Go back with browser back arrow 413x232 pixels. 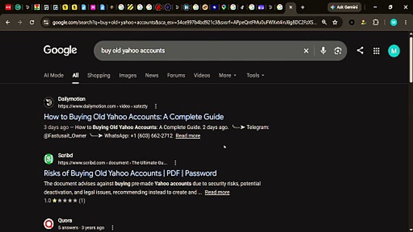pyautogui.click(x=8, y=22)
